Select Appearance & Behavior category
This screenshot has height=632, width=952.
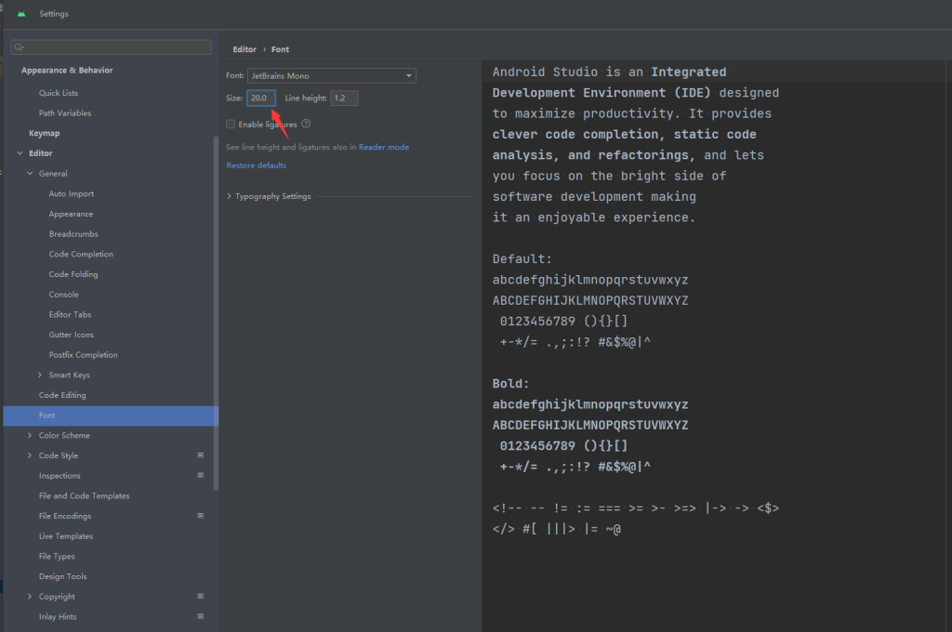[x=67, y=71]
